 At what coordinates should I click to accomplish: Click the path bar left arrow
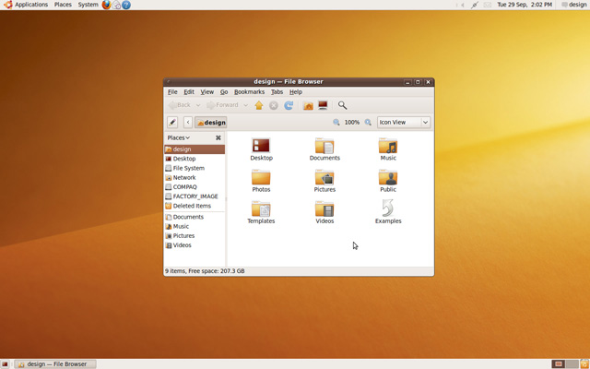coord(188,123)
